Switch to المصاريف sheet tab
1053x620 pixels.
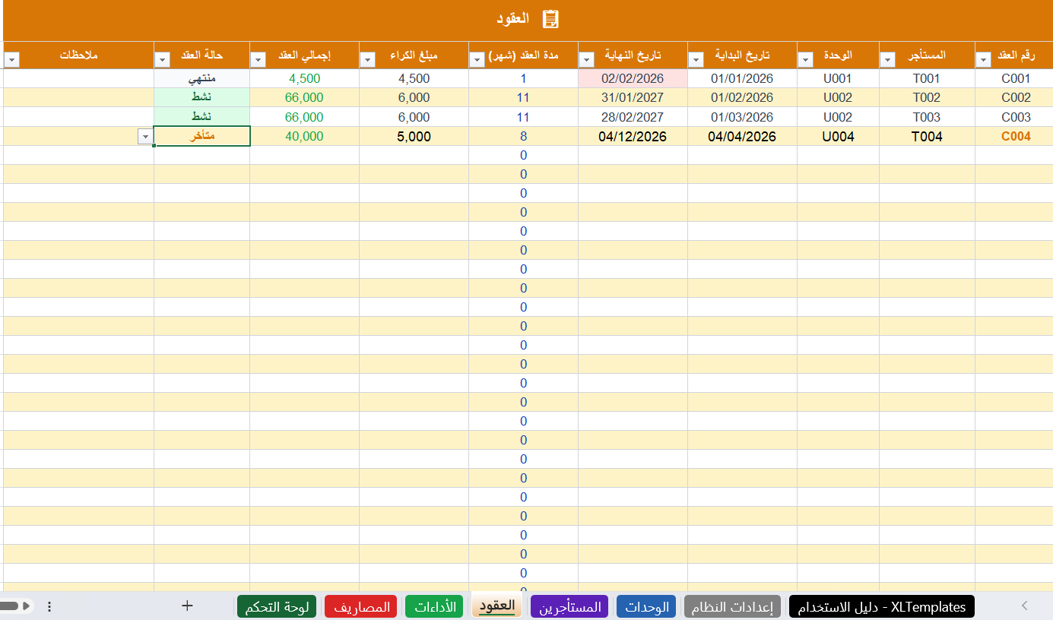[x=361, y=607]
